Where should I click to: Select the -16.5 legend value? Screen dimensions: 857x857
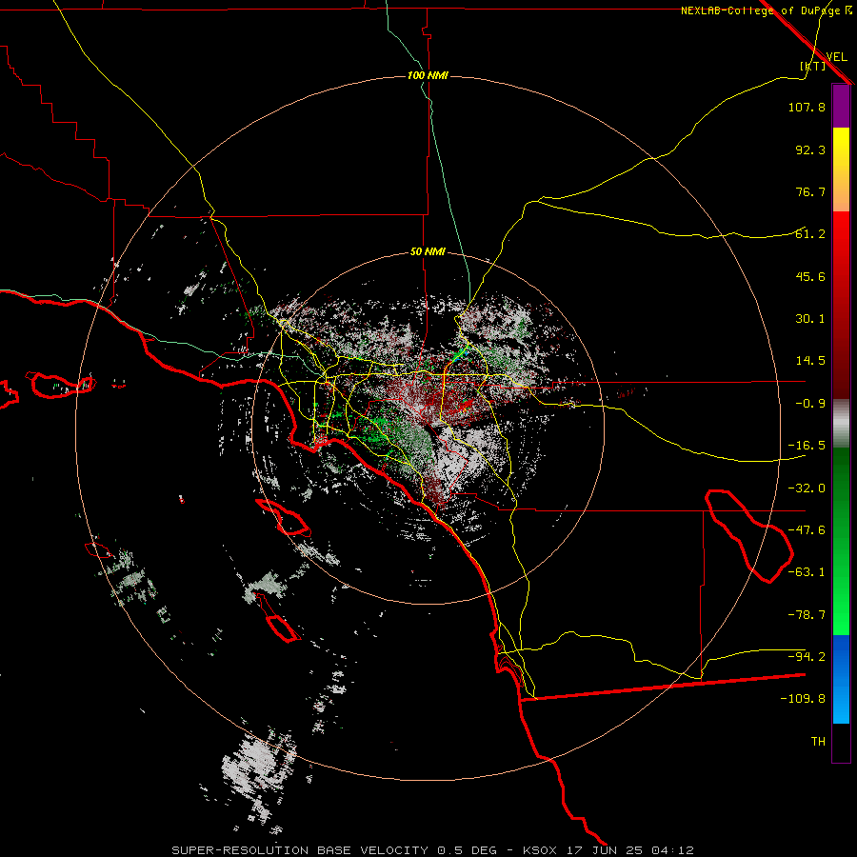point(807,446)
